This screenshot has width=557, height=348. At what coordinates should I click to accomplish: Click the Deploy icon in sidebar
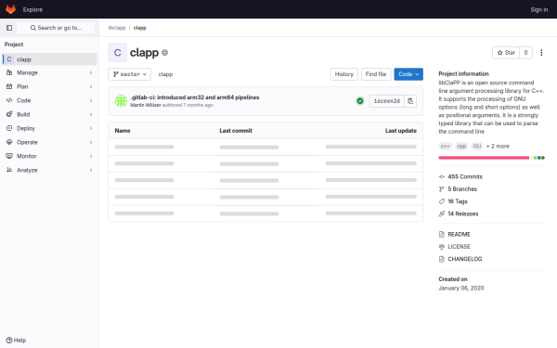click(9, 128)
